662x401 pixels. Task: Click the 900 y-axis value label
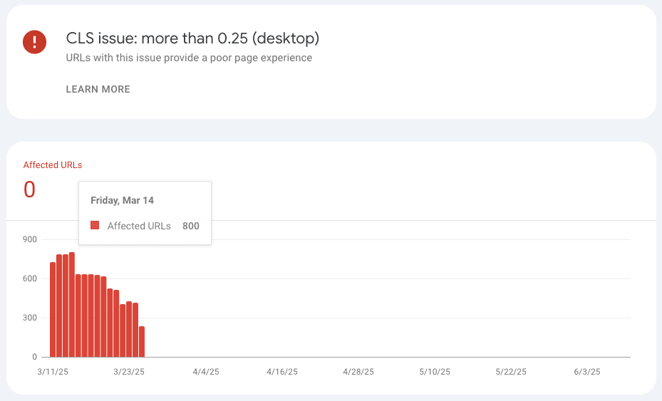[x=29, y=239]
